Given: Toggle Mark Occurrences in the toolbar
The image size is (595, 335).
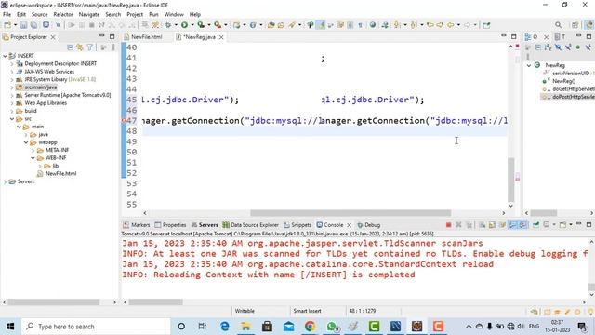Looking at the screenshot, I should pos(321,25).
